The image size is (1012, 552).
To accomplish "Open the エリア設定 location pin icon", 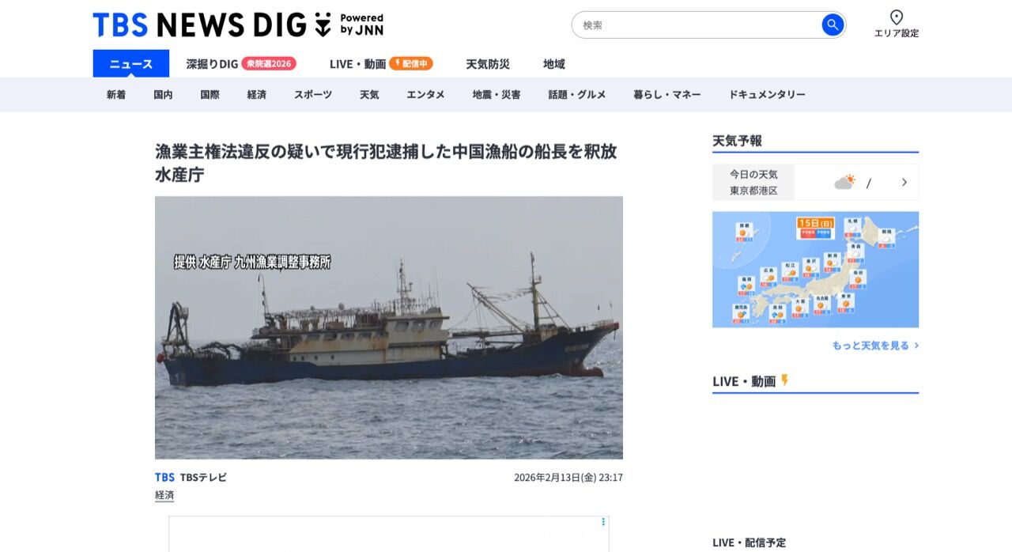I will pyautogui.click(x=897, y=17).
